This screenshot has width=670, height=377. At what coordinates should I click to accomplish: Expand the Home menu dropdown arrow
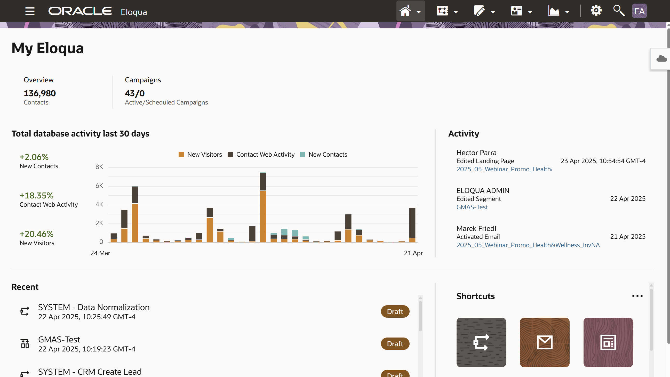tap(418, 12)
